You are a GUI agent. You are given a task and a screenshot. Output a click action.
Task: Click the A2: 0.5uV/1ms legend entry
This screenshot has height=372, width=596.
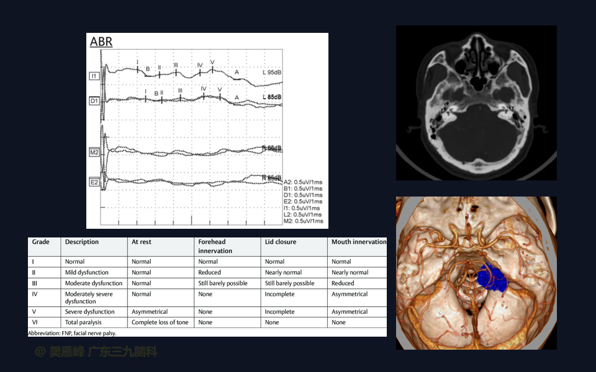pyautogui.click(x=302, y=182)
